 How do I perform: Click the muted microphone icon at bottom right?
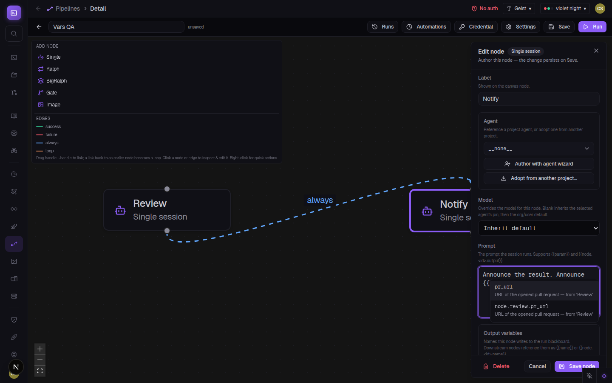tap(589, 376)
